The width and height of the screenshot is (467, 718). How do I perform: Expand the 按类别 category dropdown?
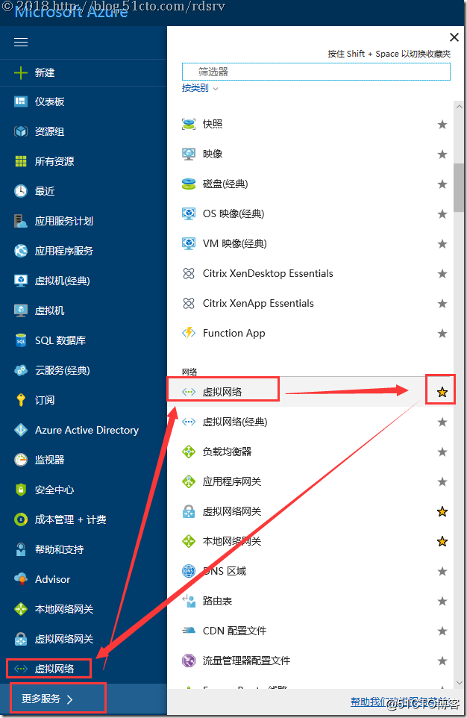pos(200,88)
